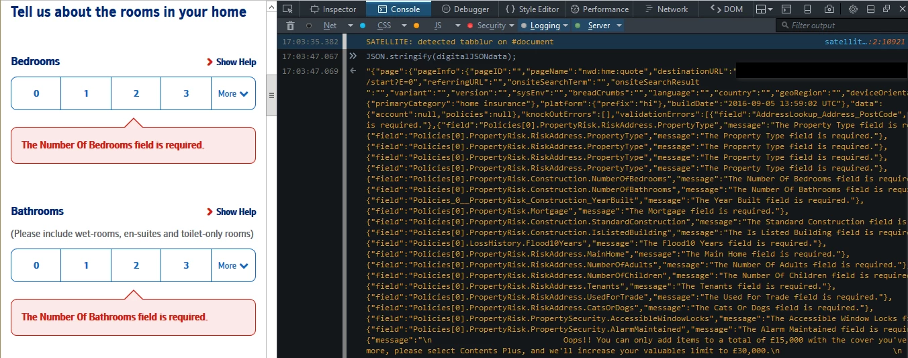Image resolution: width=908 pixels, height=358 pixels.
Task: Switch to the Console tab
Action: pyautogui.click(x=399, y=9)
